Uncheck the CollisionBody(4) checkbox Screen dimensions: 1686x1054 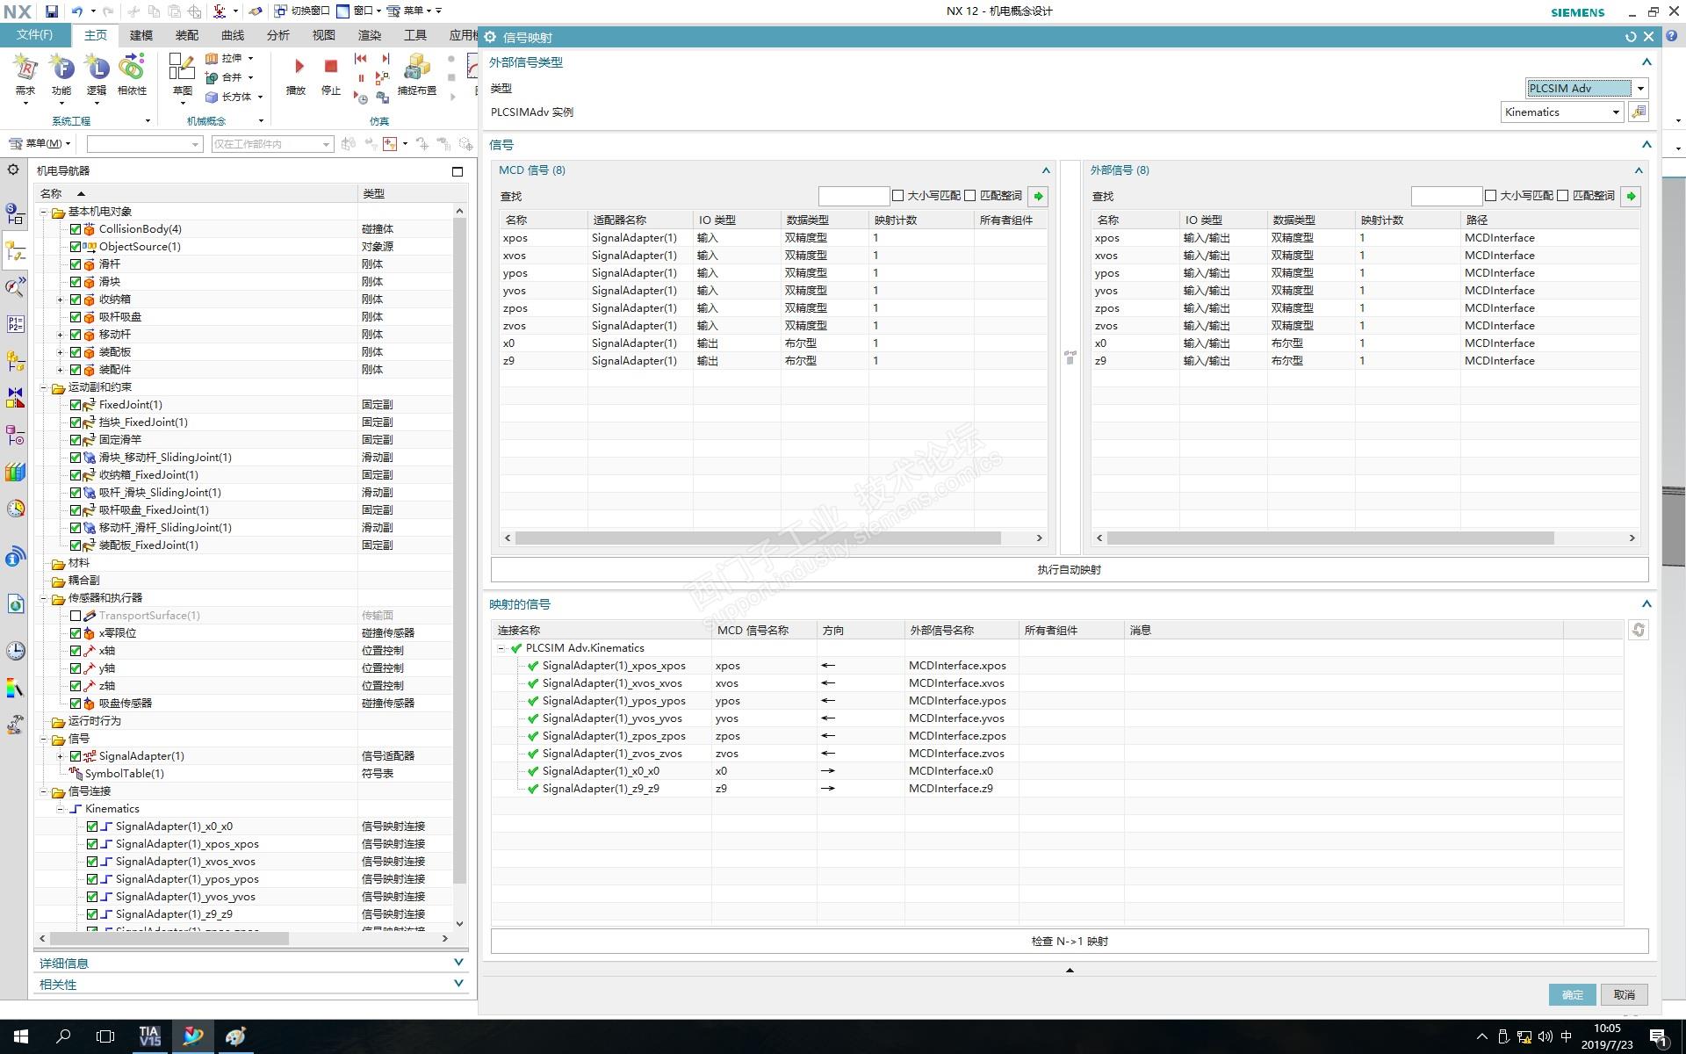point(76,229)
